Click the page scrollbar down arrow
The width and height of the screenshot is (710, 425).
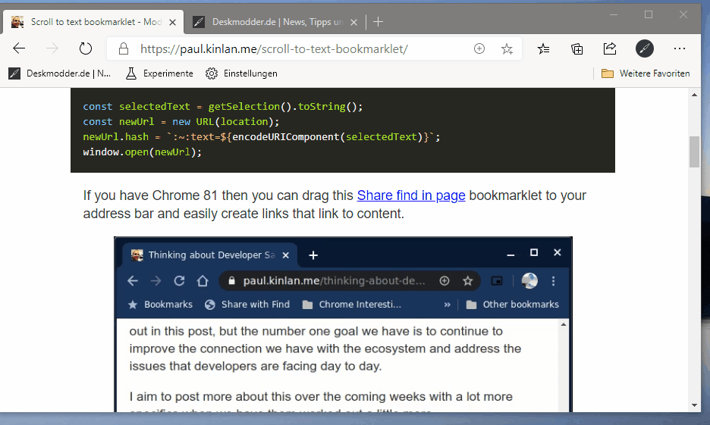coord(694,405)
